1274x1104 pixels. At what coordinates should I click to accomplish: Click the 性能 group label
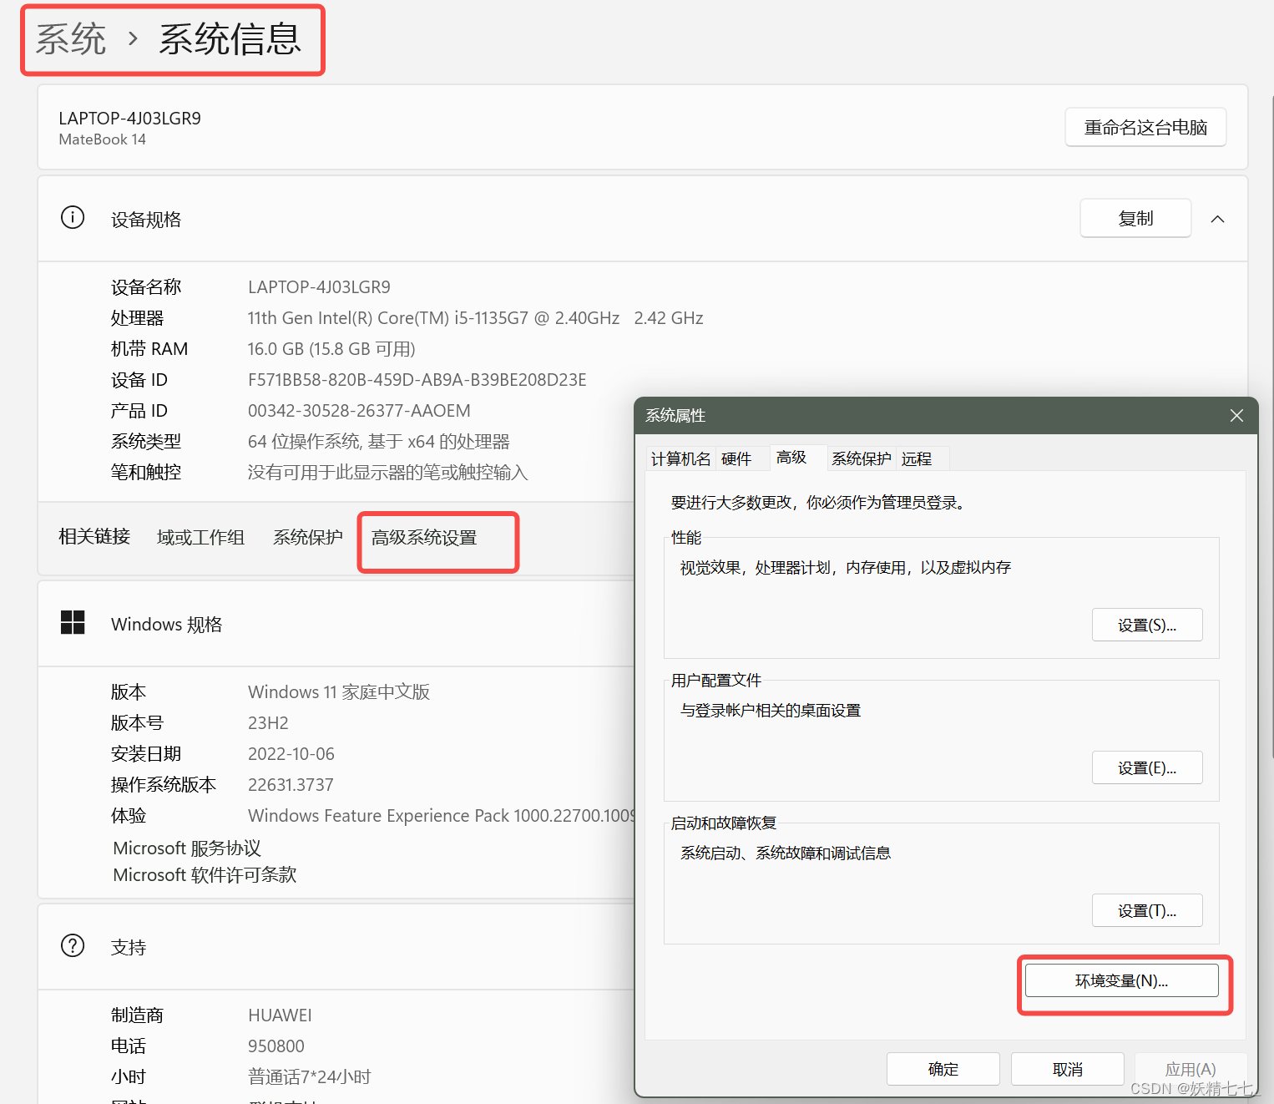point(686,538)
